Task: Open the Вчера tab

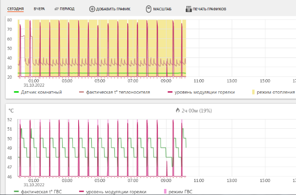Action: [x=39, y=9]
